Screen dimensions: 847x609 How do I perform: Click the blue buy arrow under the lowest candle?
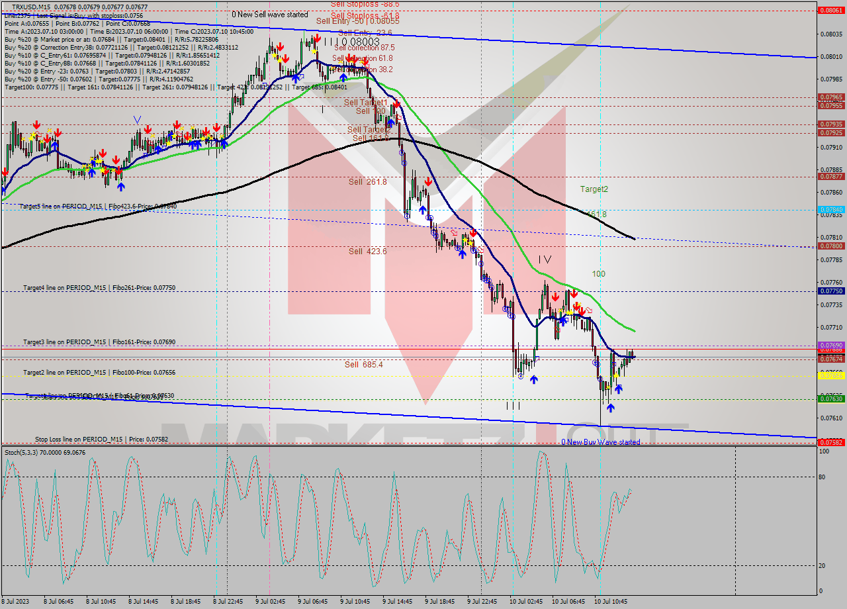(x=610, y=408)
